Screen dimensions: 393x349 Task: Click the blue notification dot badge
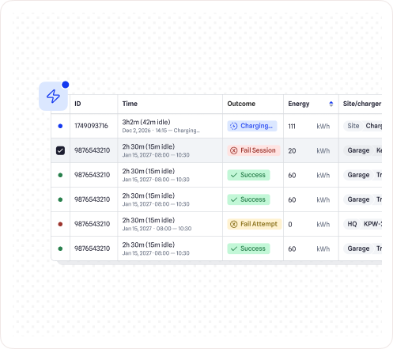(66, 85)
